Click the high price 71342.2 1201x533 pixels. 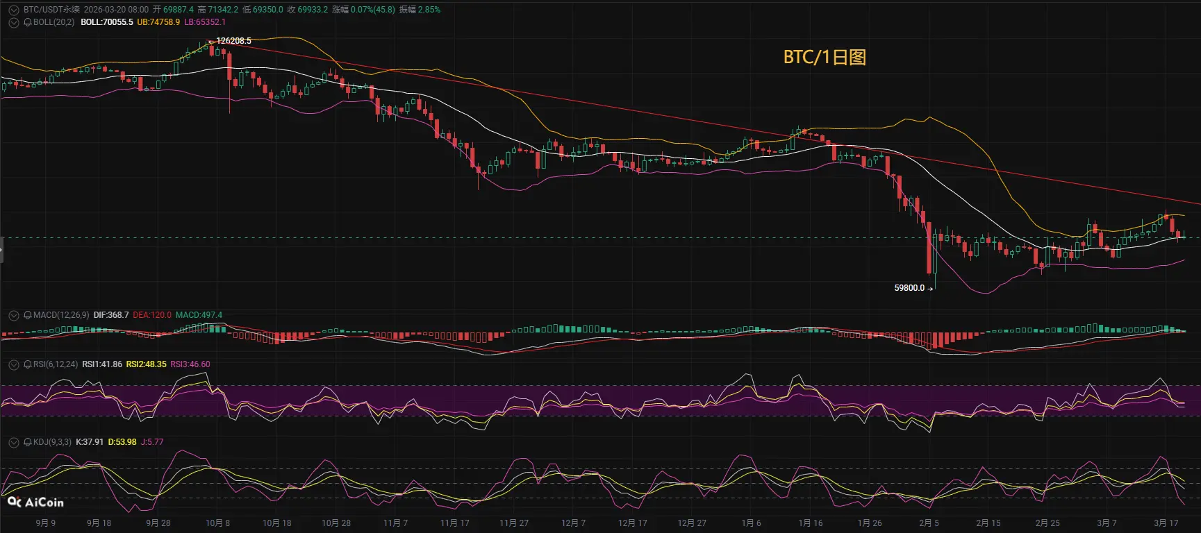[222, 10]
